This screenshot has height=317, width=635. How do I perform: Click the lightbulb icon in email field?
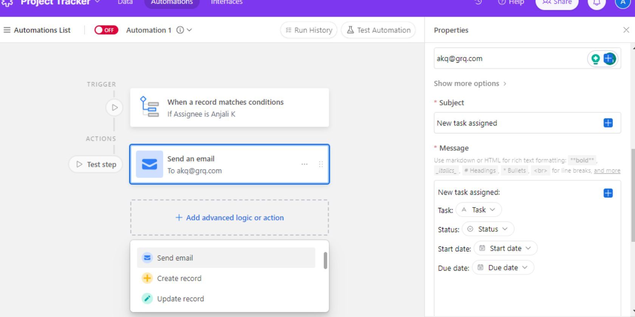point(596,59)
